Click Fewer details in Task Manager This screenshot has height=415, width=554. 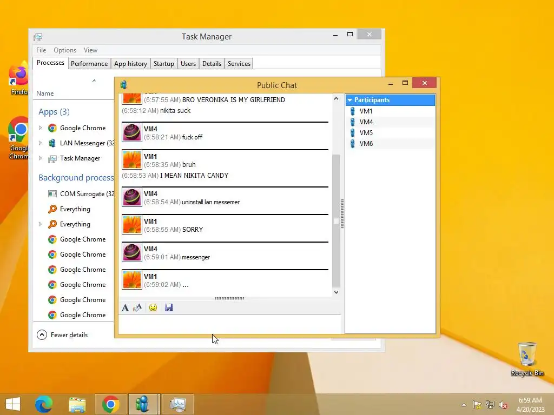click(62, 335)
